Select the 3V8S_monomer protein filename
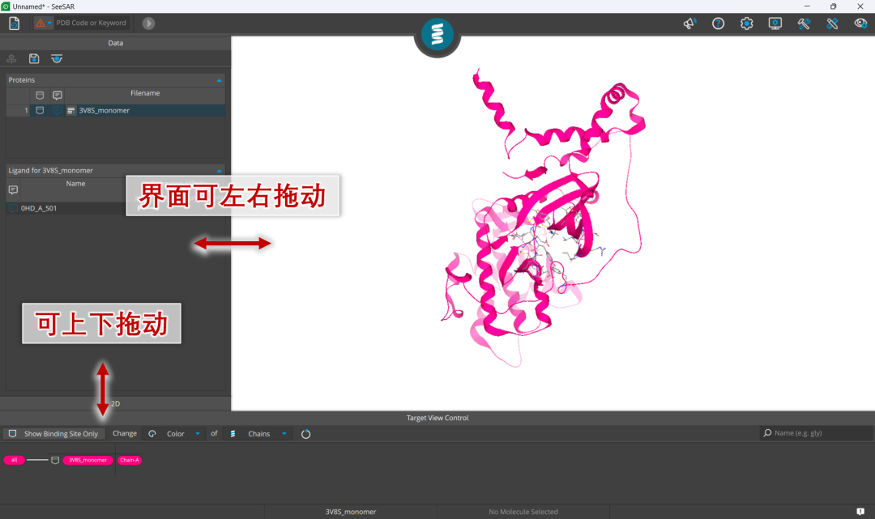This screenshot has height=519, width=875. [x=105, y=110]
